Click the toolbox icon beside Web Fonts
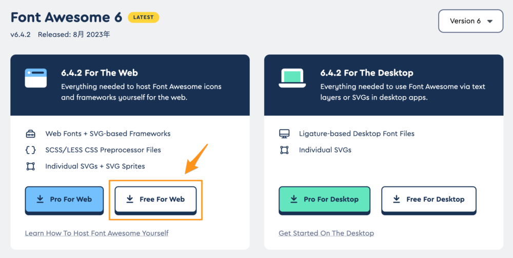Screen dimensions: 513x258 coord(30,134)
